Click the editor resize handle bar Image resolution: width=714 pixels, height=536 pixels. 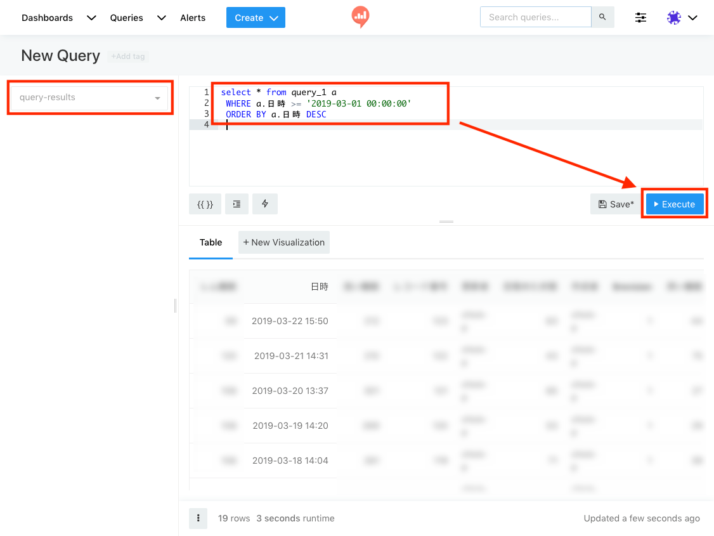[446, 221]
